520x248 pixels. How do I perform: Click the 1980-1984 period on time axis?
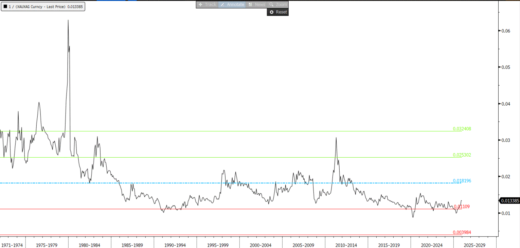[x=90, y=245]
